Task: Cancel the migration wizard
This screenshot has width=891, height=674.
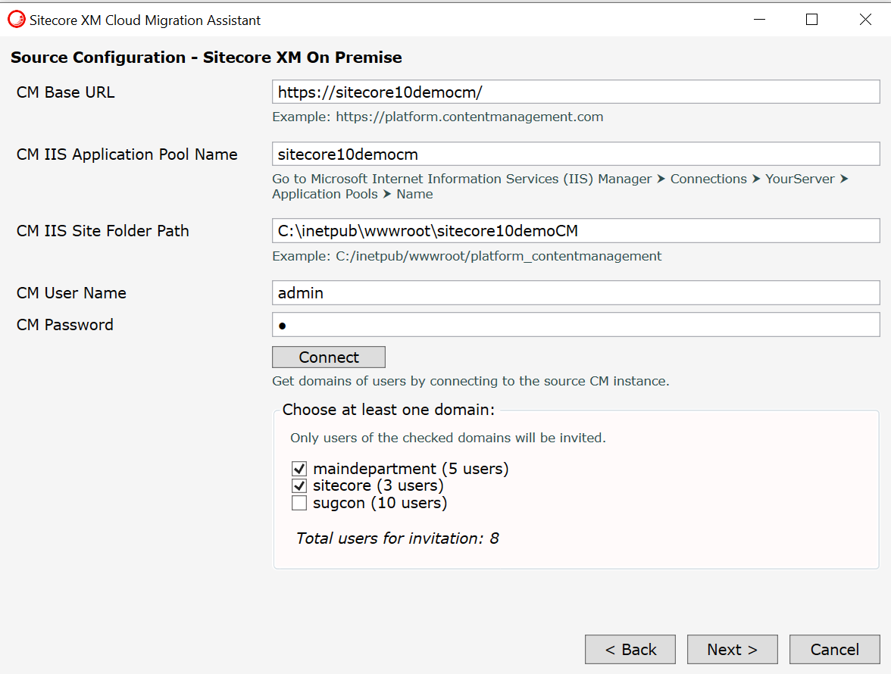Action: (x=834, y=650)
